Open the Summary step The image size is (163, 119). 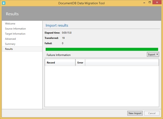point(10,44)
